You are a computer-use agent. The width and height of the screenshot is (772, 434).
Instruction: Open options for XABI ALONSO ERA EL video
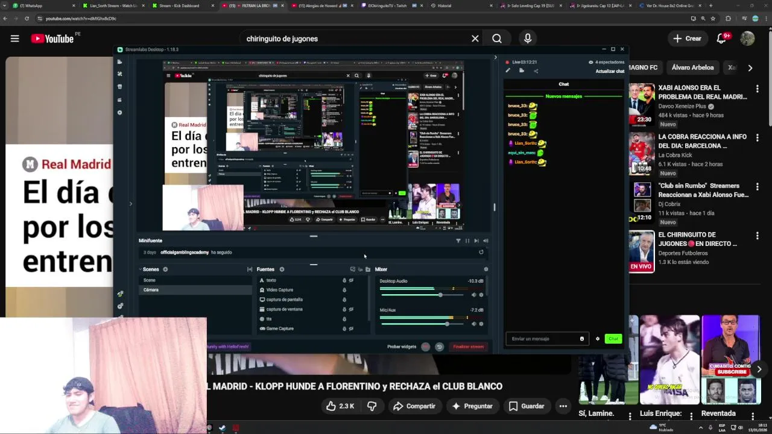click(757, 89)
